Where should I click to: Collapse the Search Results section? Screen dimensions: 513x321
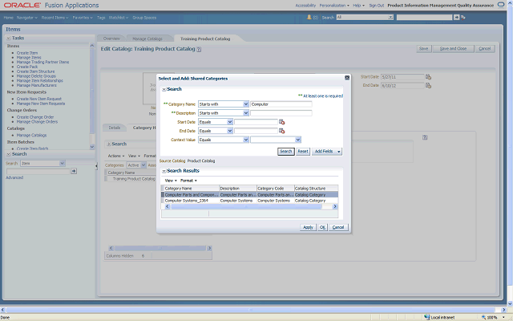click(x=164, y=171)
